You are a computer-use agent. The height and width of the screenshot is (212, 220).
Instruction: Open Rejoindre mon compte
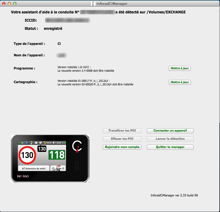[x=122, y=147]
